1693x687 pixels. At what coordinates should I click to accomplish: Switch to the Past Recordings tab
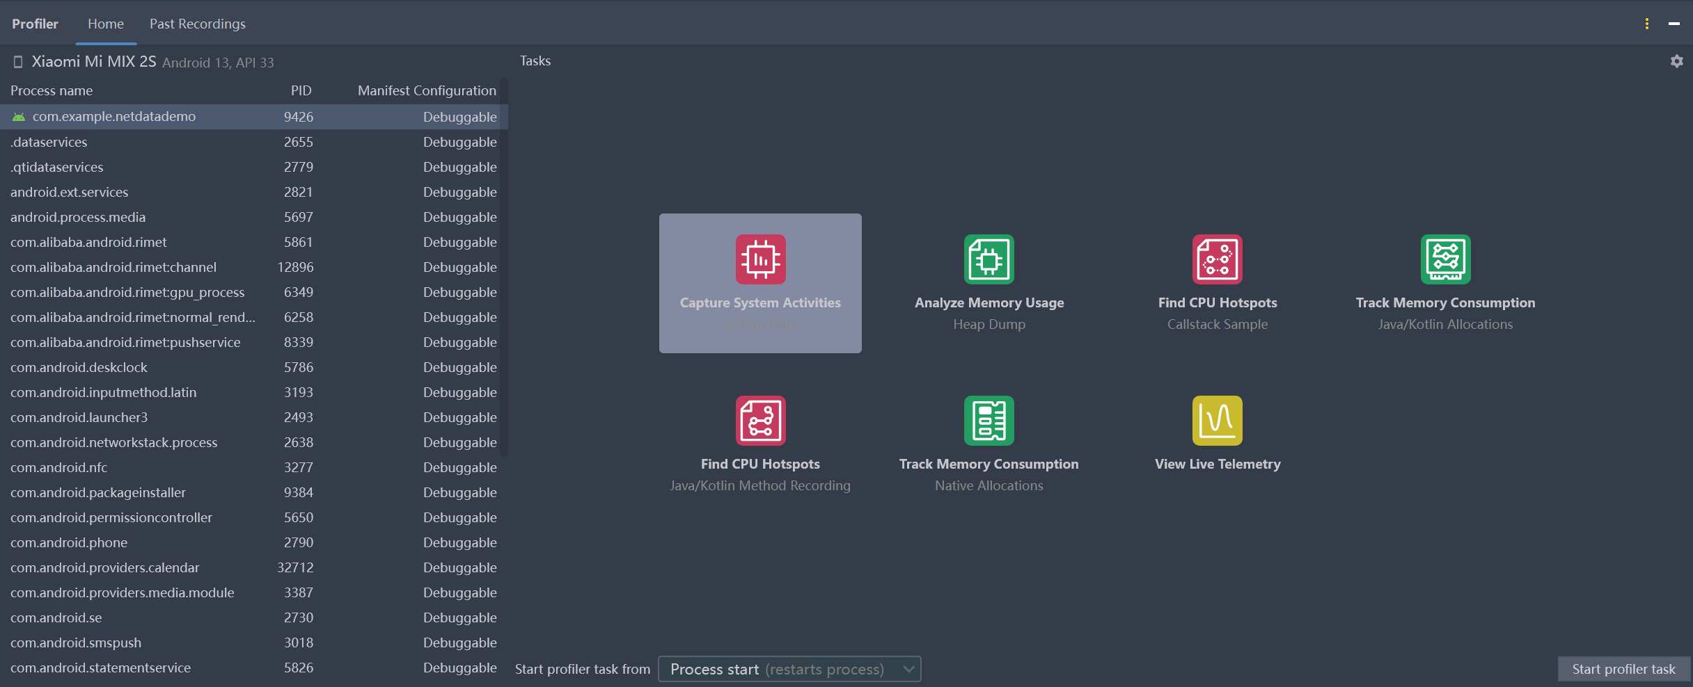point(197,23)
